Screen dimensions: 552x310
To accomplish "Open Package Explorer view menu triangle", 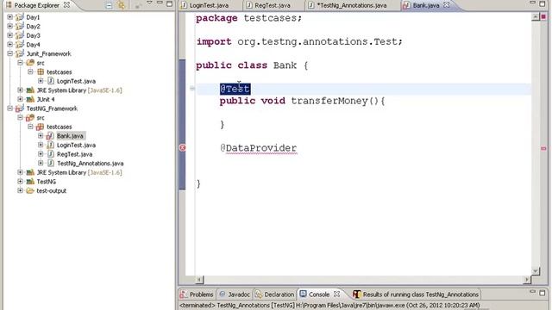I will click(x=149, y=3).
